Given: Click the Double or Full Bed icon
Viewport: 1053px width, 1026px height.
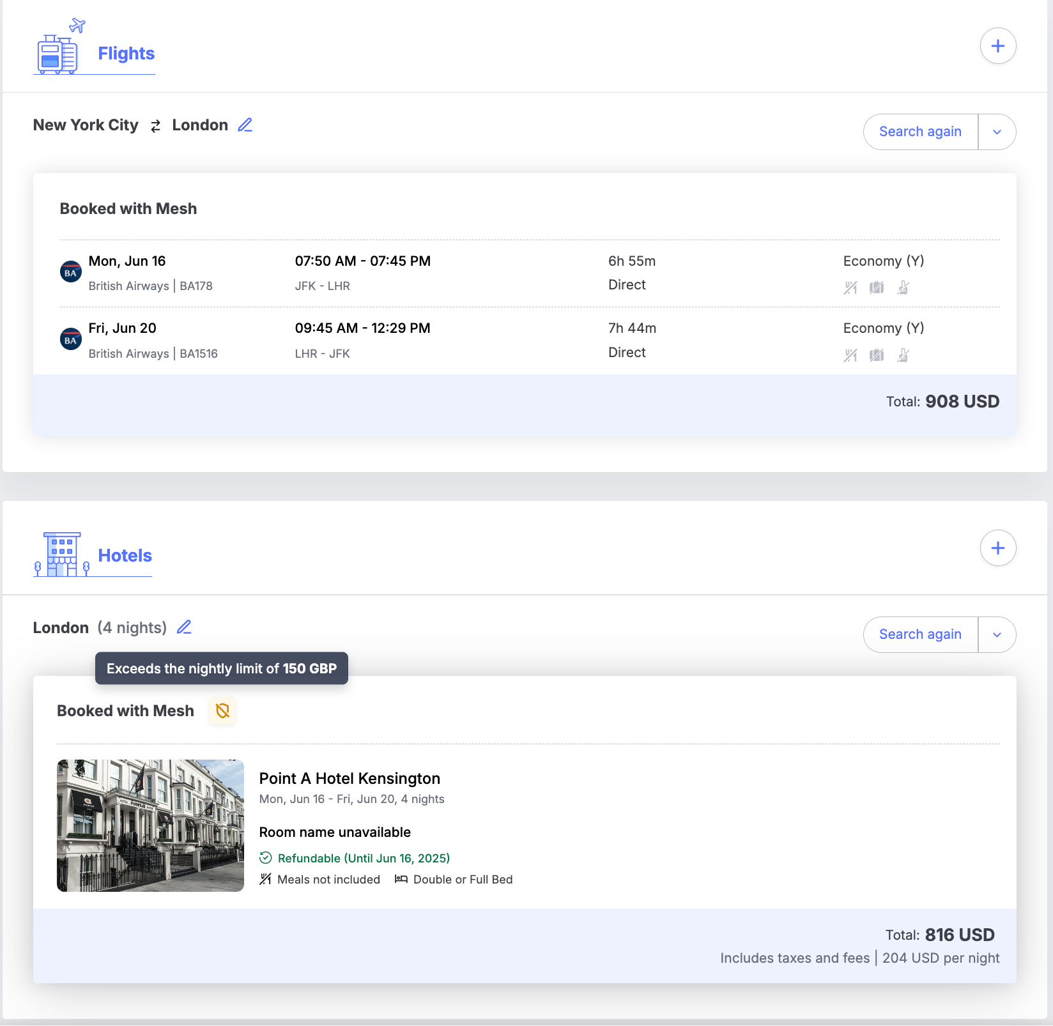Looking at the screenshot, I should pos(401,880).
